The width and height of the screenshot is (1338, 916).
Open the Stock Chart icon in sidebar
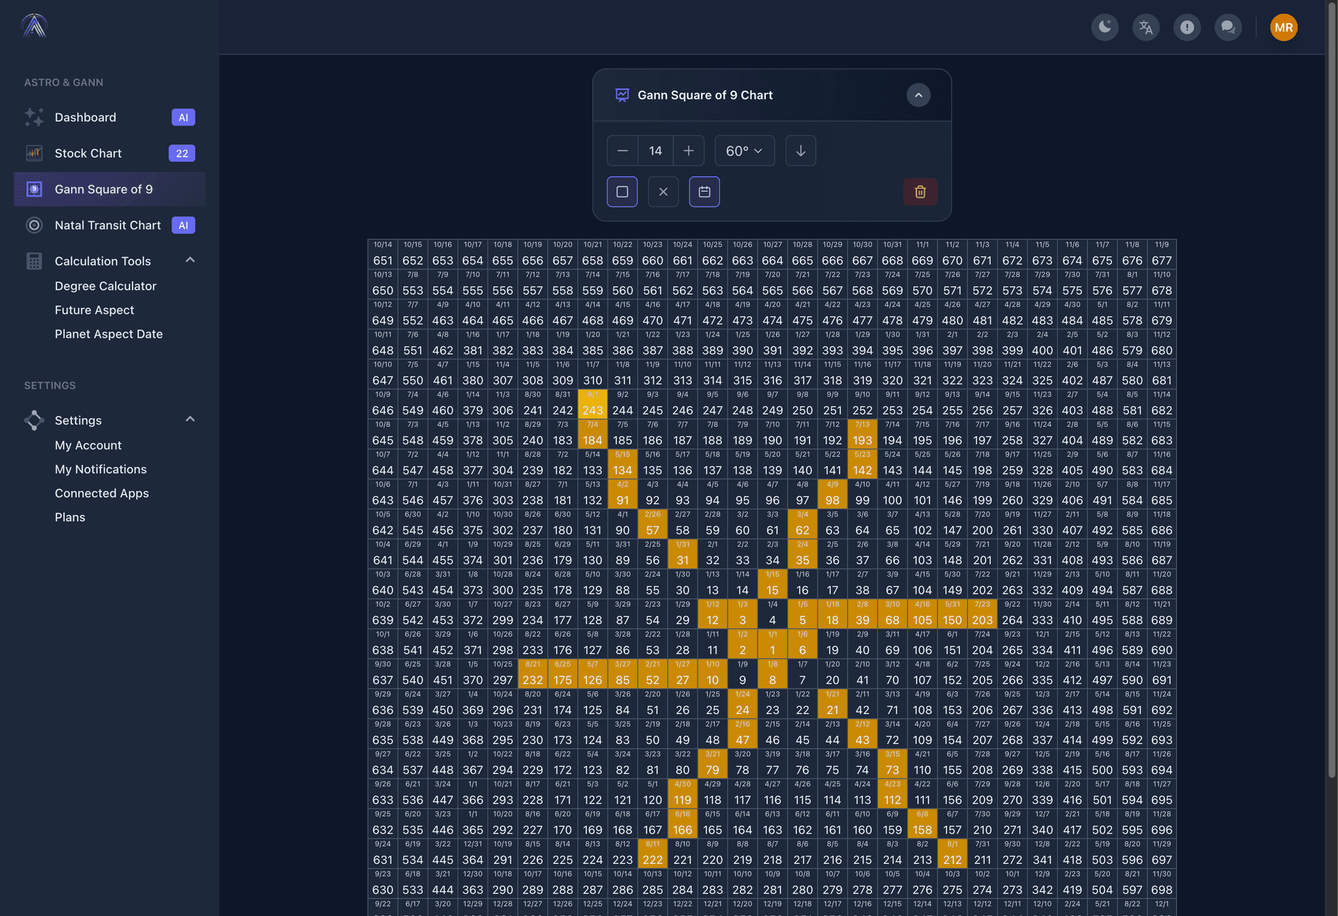click(34, 153)
